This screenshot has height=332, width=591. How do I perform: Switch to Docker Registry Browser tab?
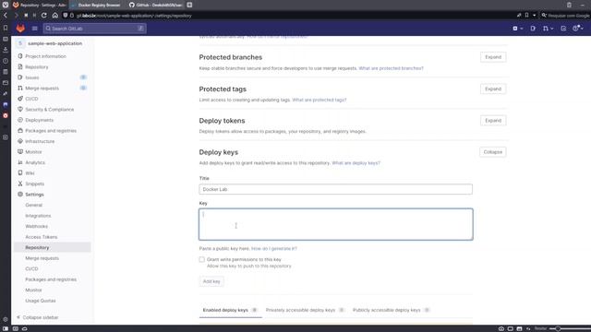(96, 5)
